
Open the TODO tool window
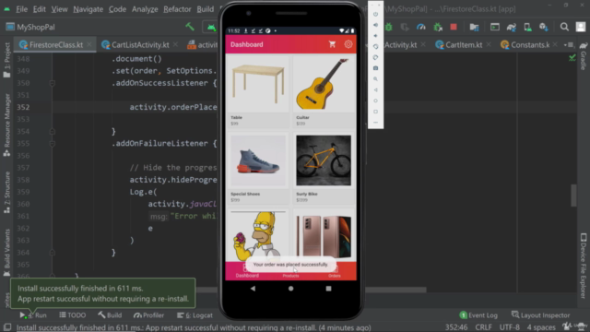(73, 315)
